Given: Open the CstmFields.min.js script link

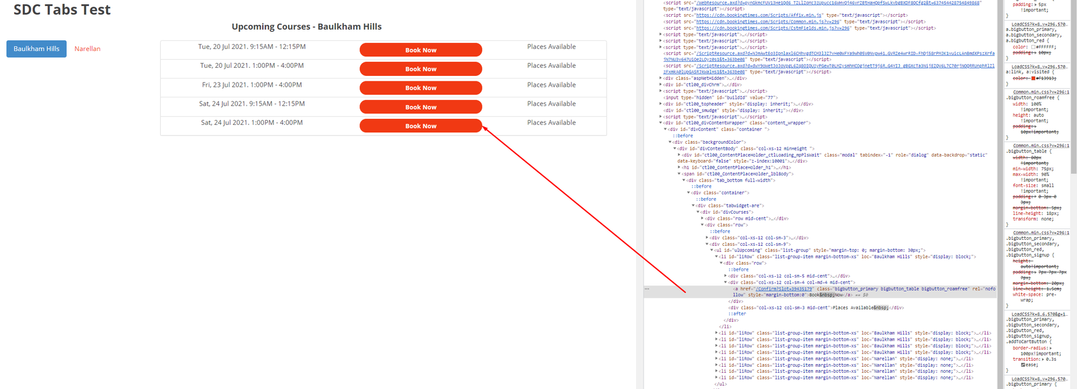Looking at the screenshot, I should pyautogui.click(x=773, y=28).
